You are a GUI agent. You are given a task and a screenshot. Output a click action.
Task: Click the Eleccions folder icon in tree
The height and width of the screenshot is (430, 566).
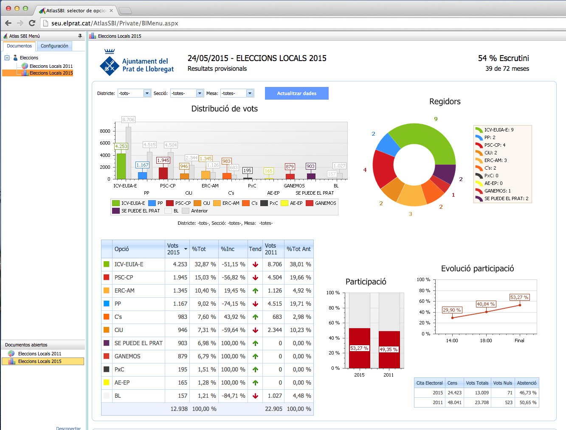[15, 58]
